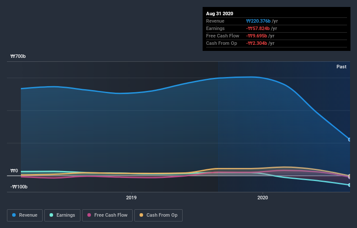
Task: Toggle the Cash From Op legend button
Action: click(x=158, y=215)
